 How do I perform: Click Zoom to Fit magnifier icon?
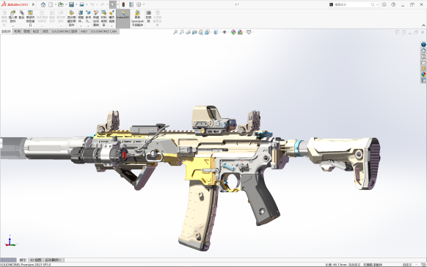coord(175,32)
